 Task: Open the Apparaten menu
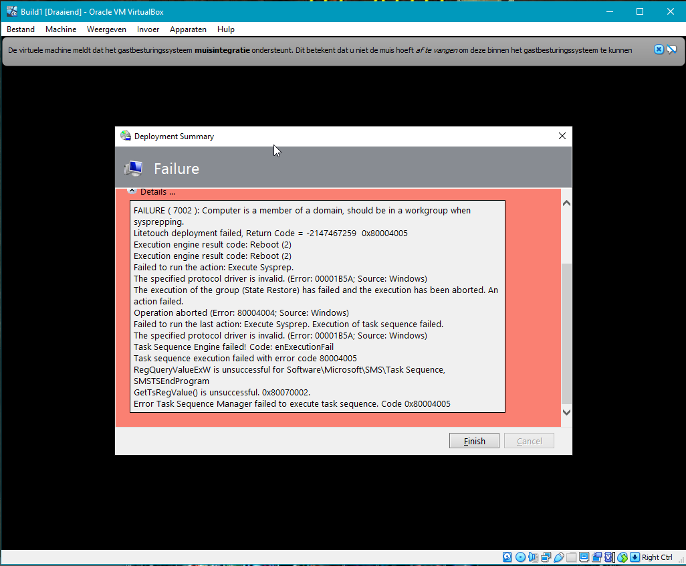click(x=188, y=29)
